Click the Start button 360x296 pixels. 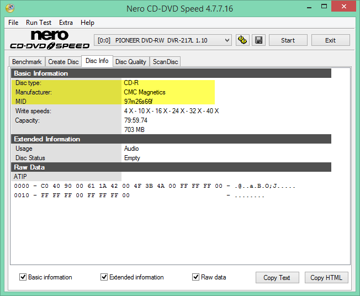point(288,40)
